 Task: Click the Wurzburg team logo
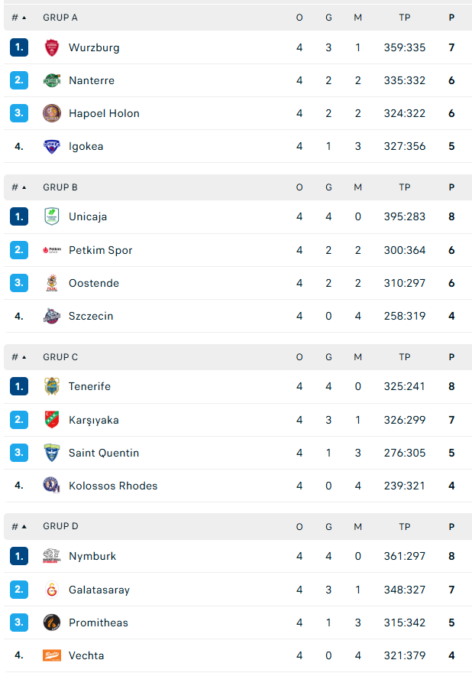pos(52,47)
